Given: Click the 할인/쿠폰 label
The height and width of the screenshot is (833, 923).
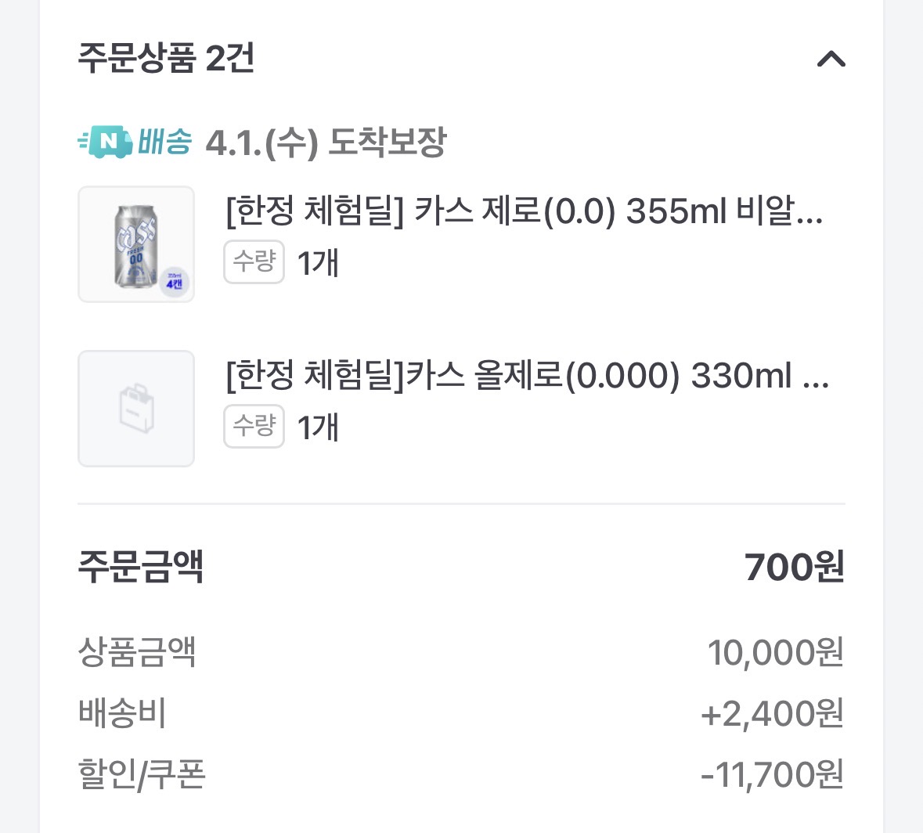Looking at the screenshot, I should 142,774.
